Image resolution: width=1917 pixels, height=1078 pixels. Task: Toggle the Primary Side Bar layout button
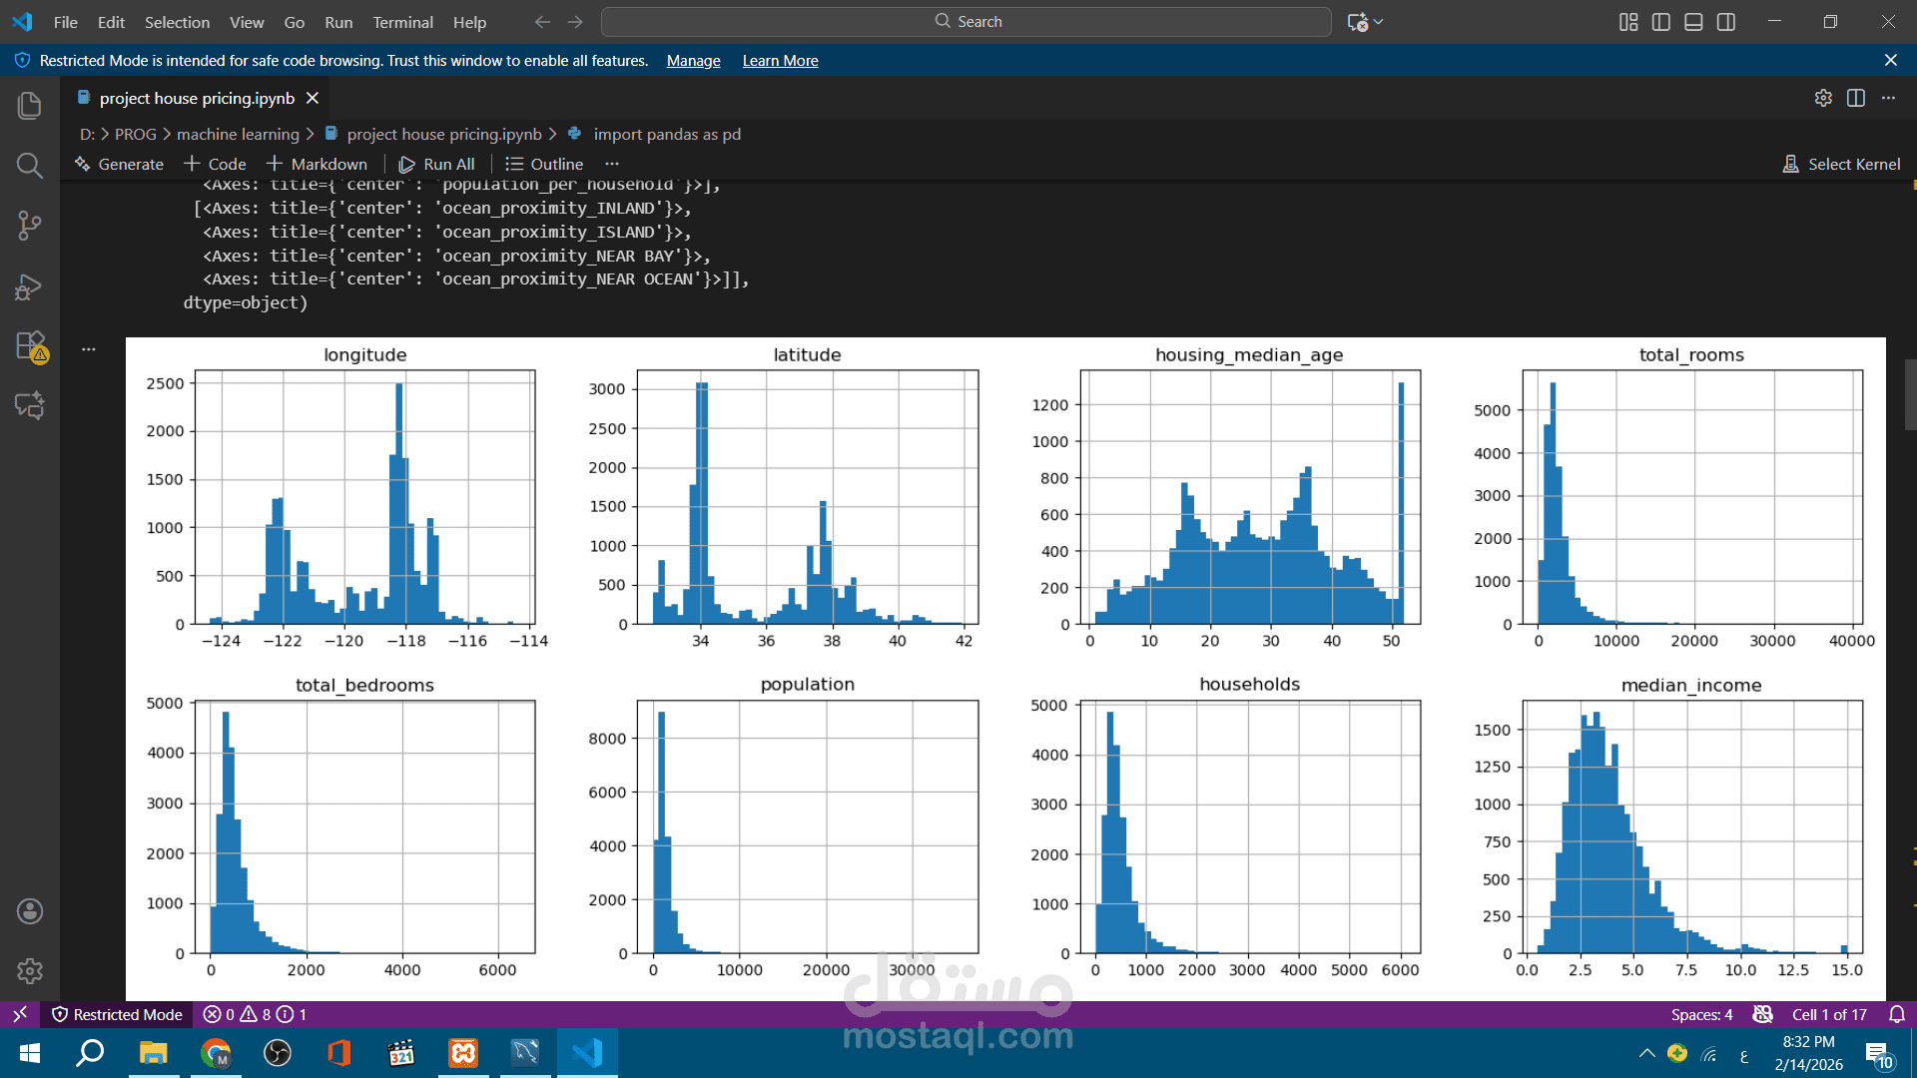(x=1660, y=22)
